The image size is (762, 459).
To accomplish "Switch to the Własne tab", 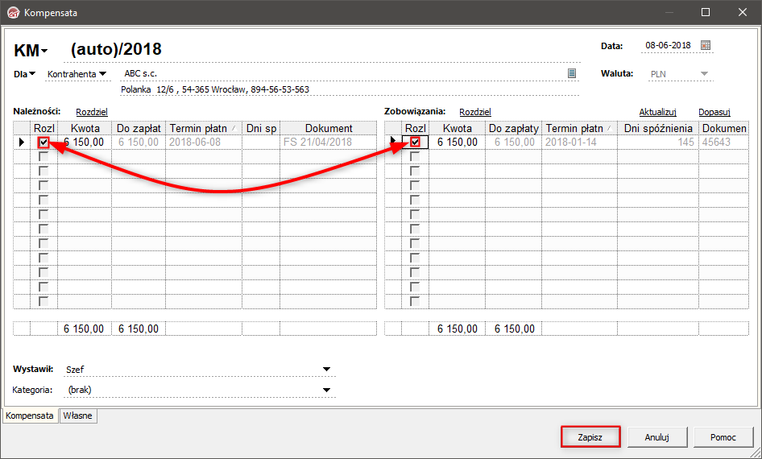I will point(78,416).
